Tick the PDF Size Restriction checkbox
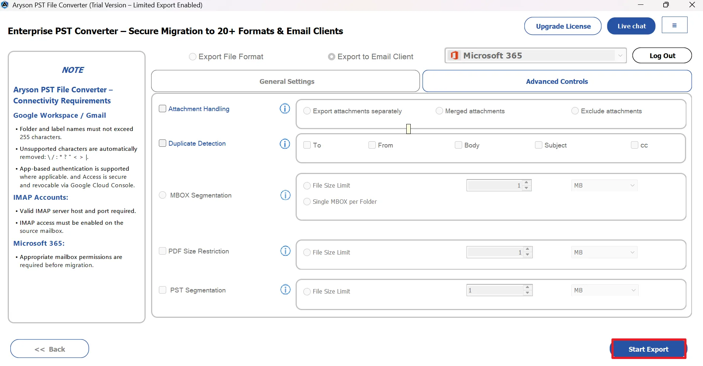Screen dimensions: 703x366 tap(163, 251)
